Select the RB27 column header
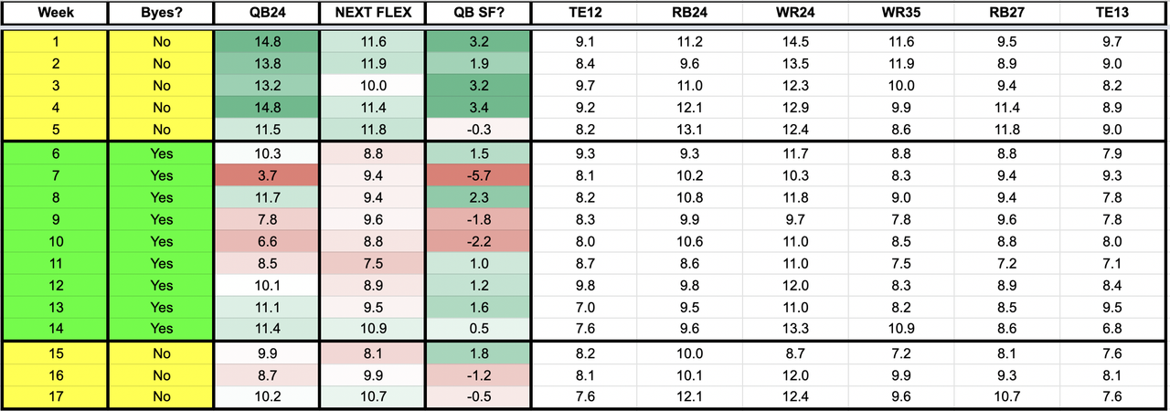Viewport: 1170px width, 411px height. pos(1006,14)
